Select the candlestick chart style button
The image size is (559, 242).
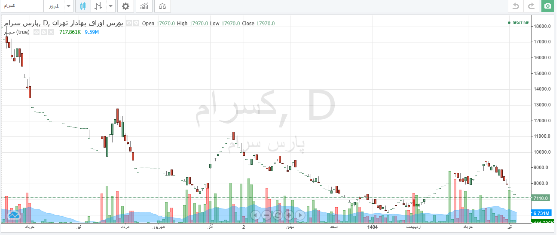coord(83,6)
